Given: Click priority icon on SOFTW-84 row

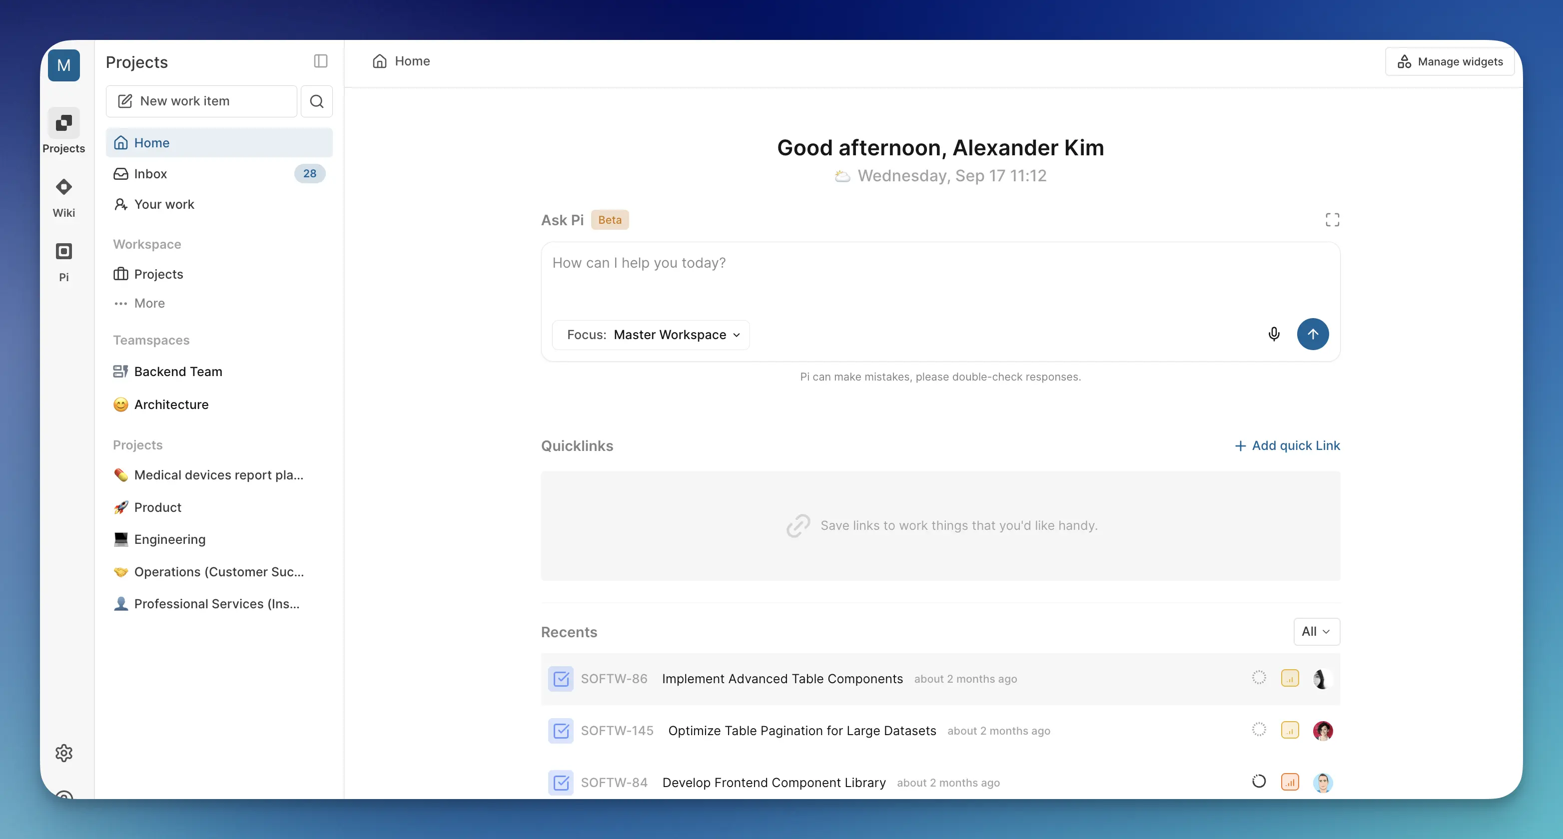Looking at the screenshot, I should [1290, 782].
